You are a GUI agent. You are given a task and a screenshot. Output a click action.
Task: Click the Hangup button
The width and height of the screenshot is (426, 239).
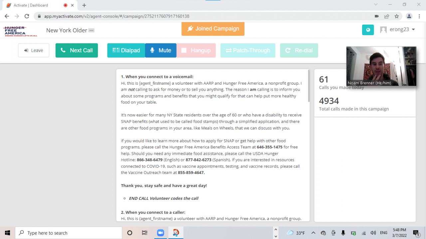[x=196, y=50]
